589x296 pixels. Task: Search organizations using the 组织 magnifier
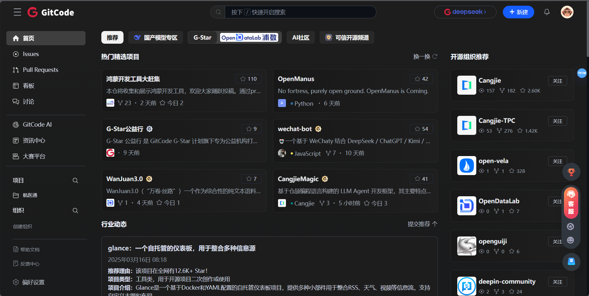coord(75,211)
